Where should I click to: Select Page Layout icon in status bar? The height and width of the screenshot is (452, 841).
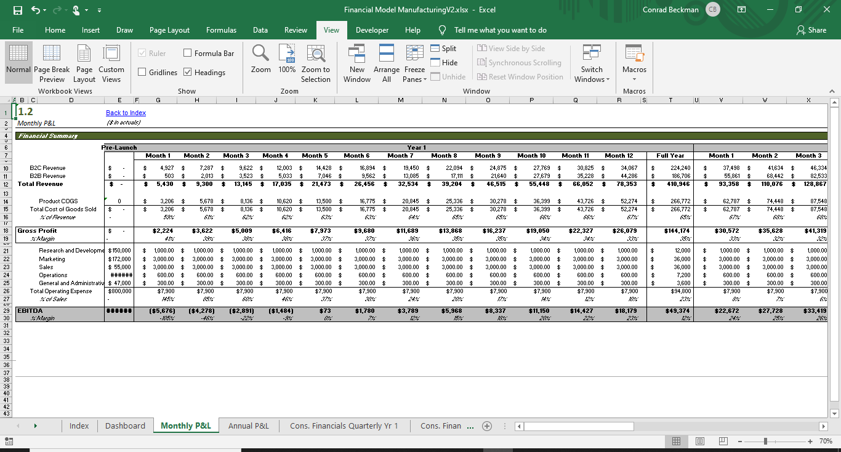point(699,441)
